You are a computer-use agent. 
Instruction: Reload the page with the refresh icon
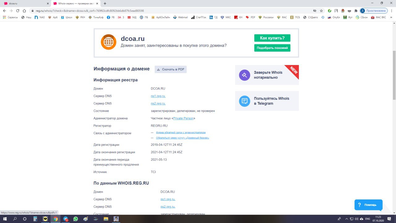[18, 11]
